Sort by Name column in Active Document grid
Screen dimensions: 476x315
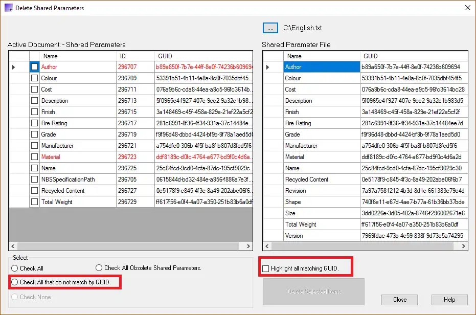point(77,56)
